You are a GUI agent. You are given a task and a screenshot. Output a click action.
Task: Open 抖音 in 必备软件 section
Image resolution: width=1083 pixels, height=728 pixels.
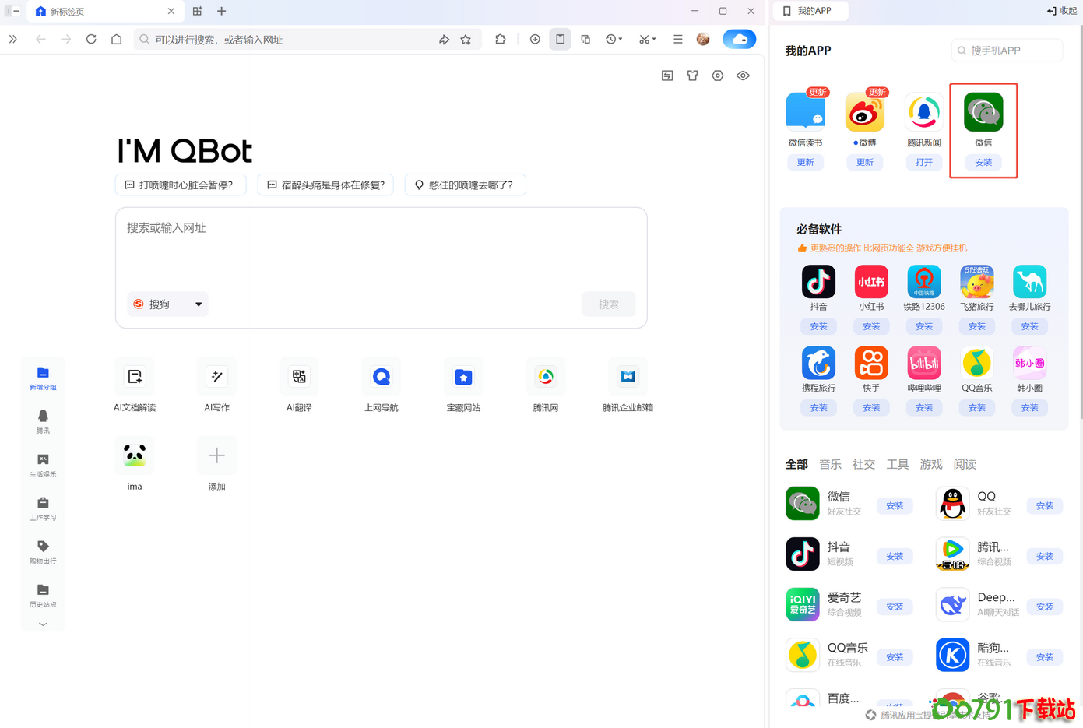(818, 282)
